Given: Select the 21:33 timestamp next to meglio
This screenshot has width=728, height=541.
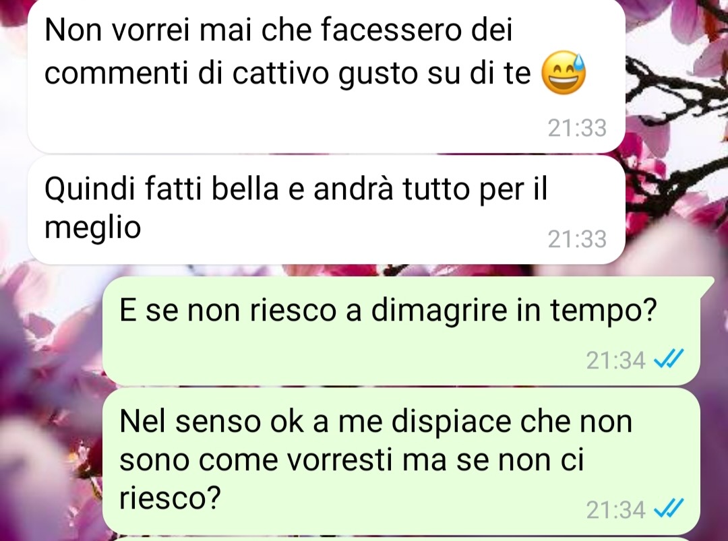Looking at the screenshot, I should coord(577,239).
